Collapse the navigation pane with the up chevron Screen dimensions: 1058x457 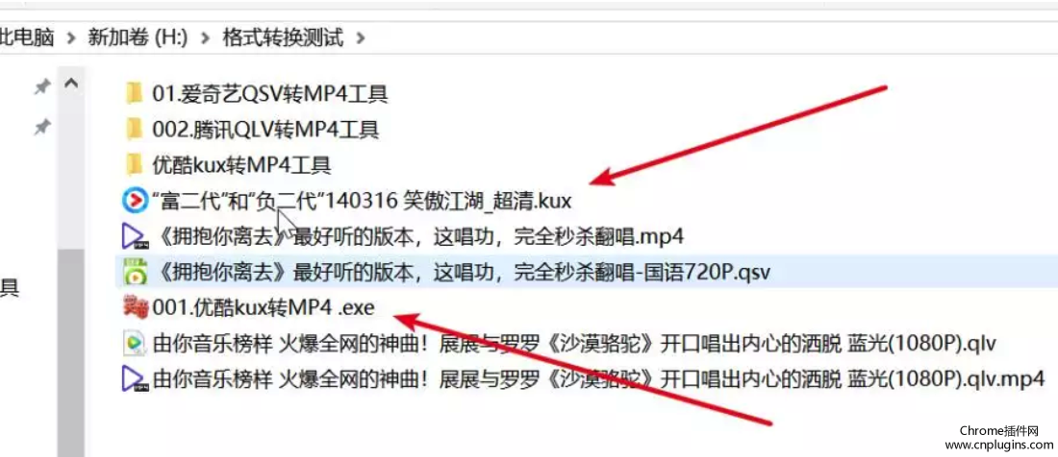click(70, 84)
